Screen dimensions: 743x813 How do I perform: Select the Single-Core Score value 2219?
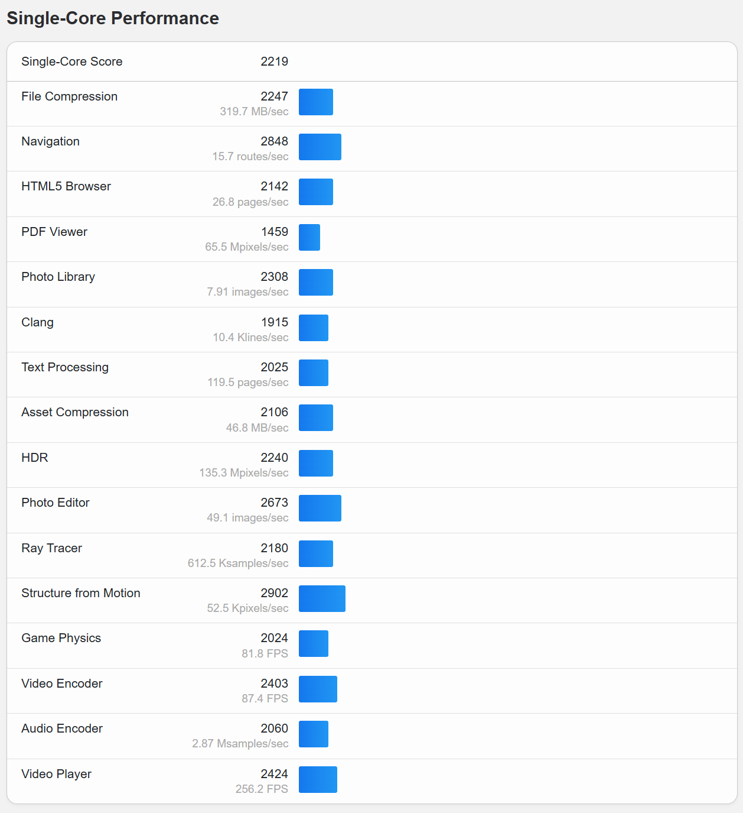(275, 61)
